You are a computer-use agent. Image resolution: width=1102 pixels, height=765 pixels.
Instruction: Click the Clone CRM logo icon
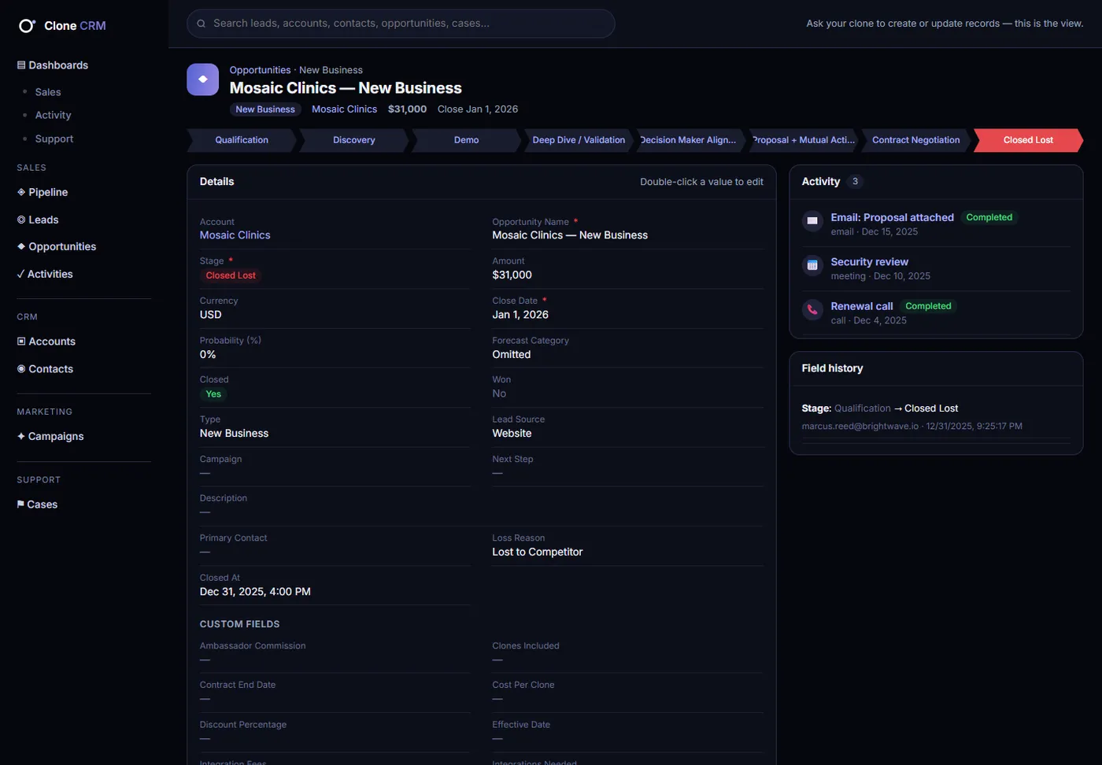click(x=27, y=26)
